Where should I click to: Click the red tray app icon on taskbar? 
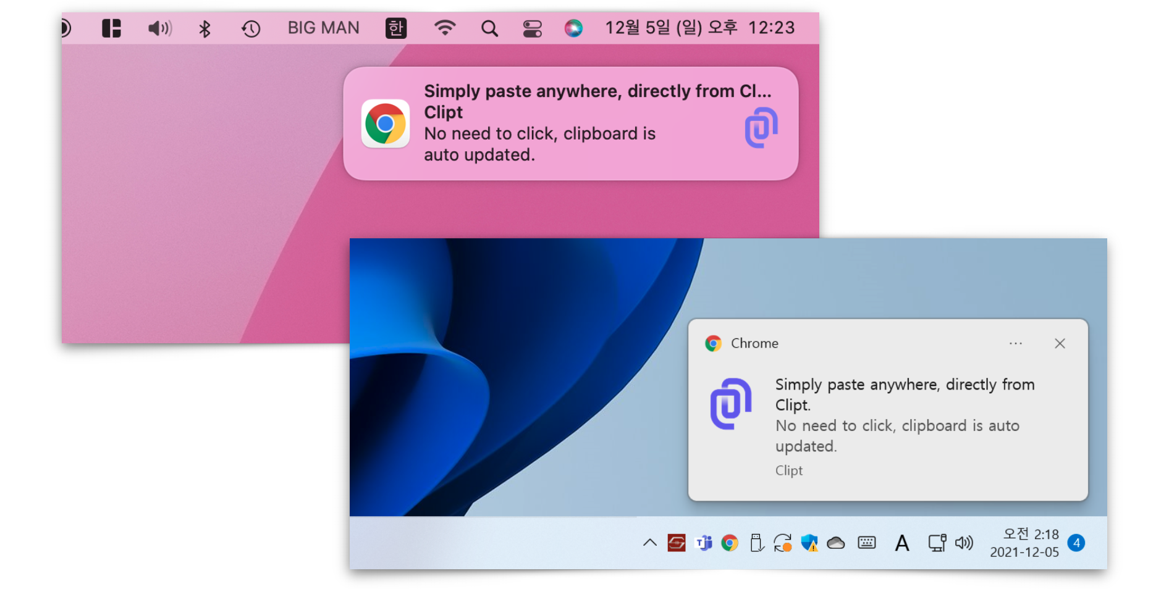(x=677, y=543)
